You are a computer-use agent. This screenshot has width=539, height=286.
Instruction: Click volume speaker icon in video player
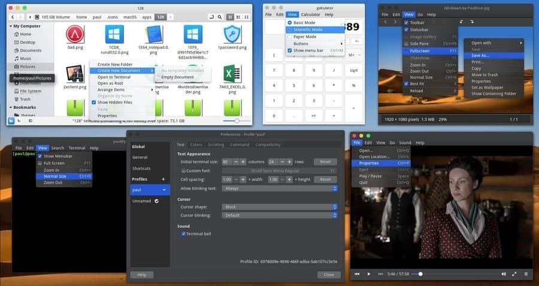504,274
